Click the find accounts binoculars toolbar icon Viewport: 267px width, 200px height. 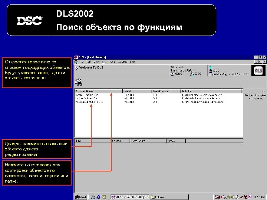[79, 82]
